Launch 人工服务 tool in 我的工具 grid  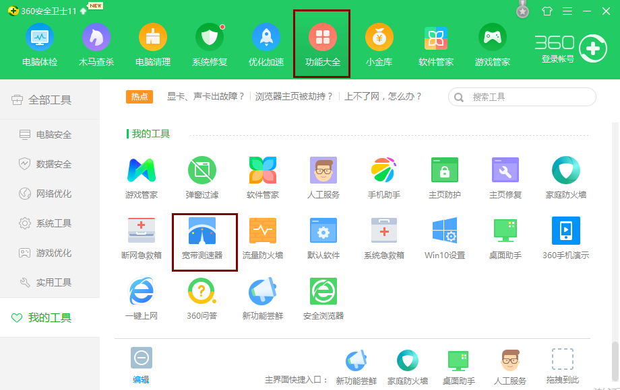[x=323, y=178]
